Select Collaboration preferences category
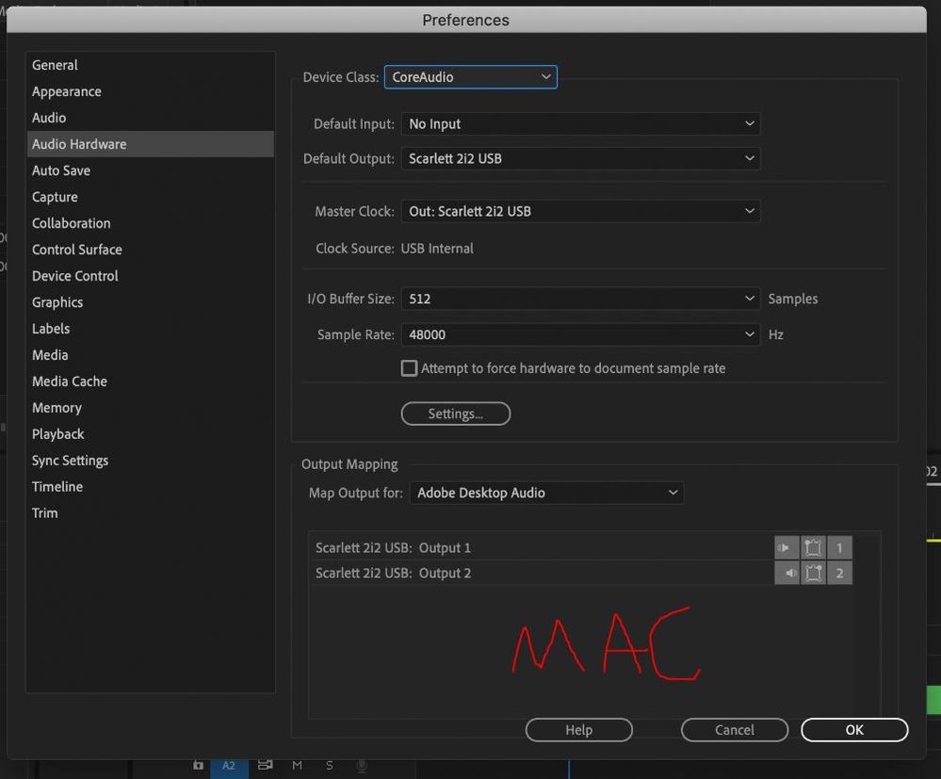941x779 pixels. point(150,223)
